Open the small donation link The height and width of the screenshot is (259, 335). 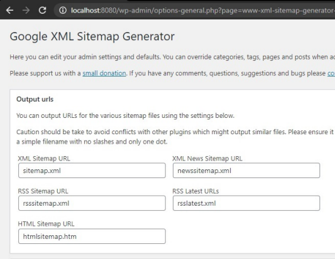(104, 73)
